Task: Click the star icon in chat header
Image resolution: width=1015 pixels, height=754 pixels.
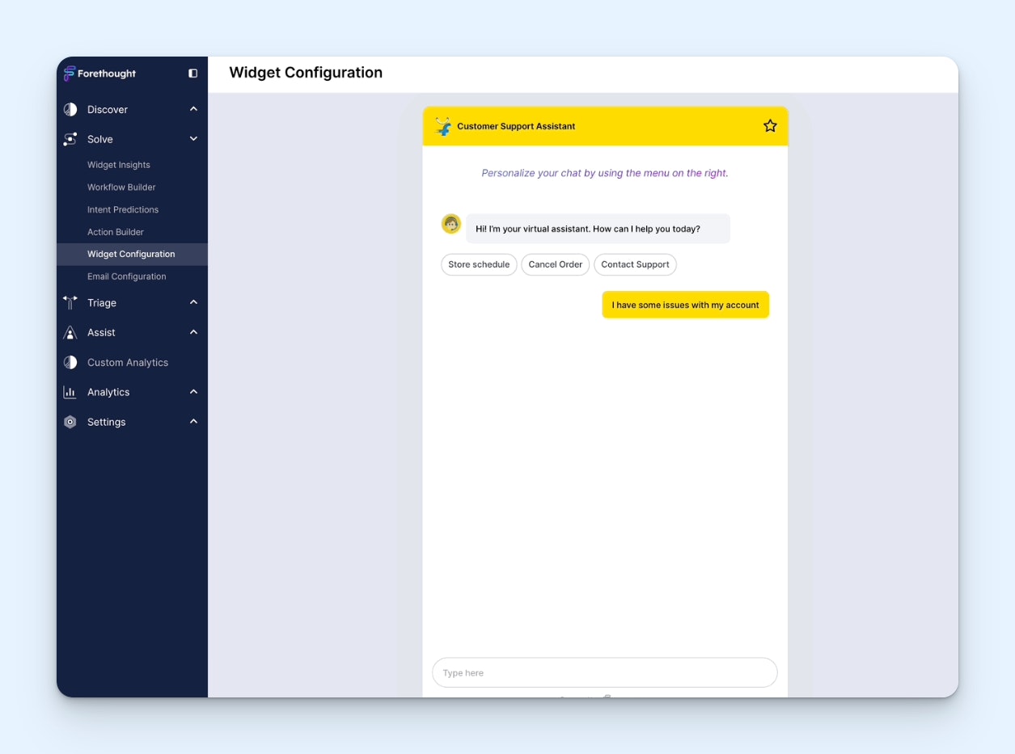Action: [x=770, y=126]
